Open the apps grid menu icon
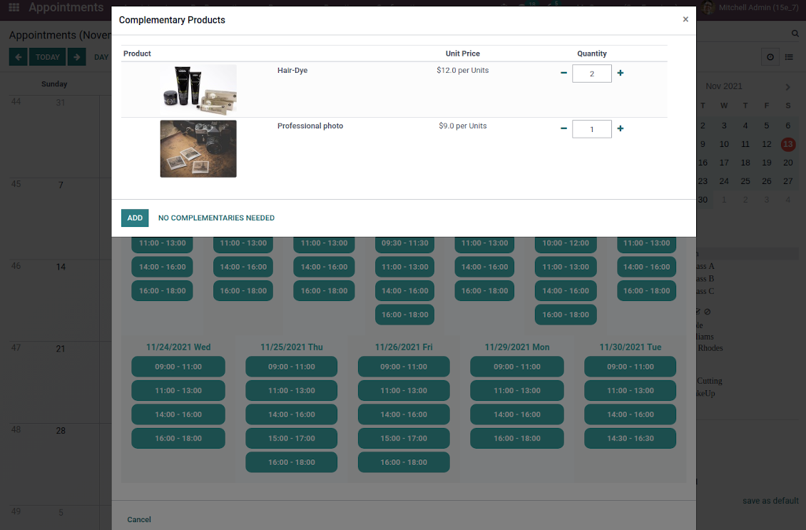This screenshot has height=530, width=806. pos(14,7)
